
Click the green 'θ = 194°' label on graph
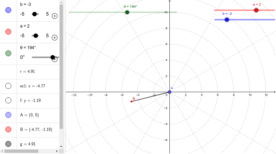130,7
